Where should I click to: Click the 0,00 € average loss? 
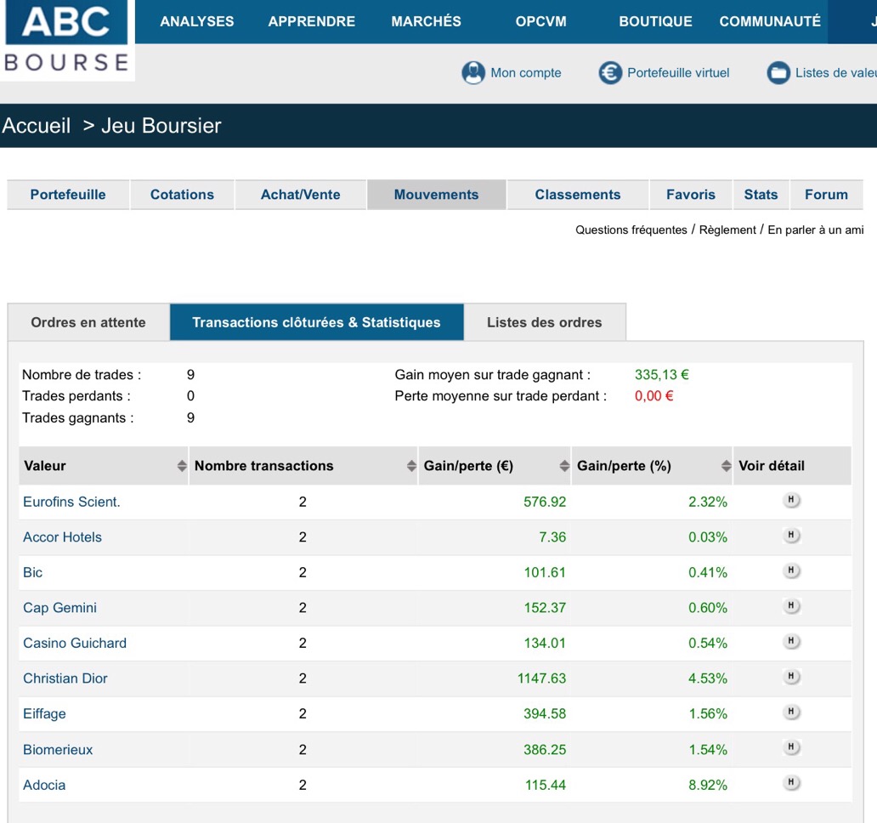[x=654, y=396]
